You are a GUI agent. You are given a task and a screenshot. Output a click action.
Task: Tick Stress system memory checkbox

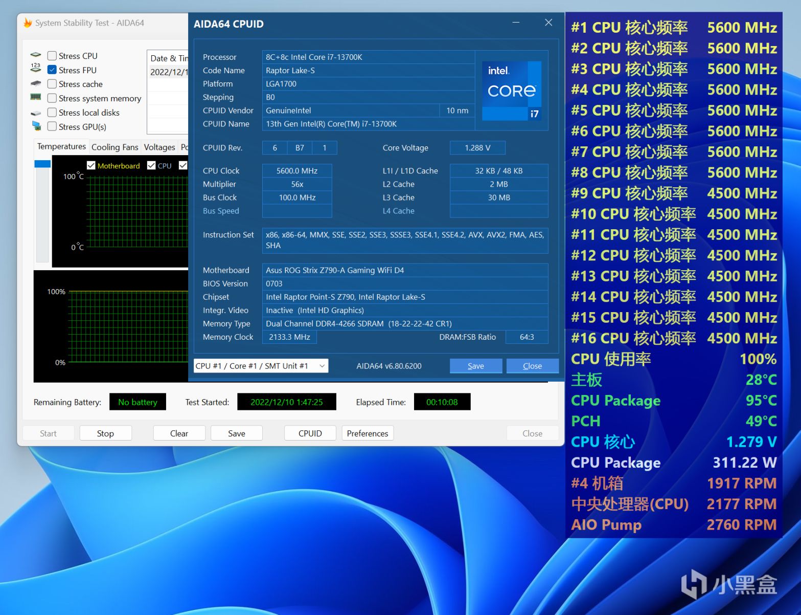tap(52, 98)
